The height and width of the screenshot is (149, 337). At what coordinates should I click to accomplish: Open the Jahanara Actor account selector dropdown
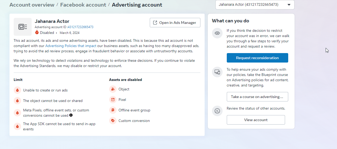click(x=255, y=5)
